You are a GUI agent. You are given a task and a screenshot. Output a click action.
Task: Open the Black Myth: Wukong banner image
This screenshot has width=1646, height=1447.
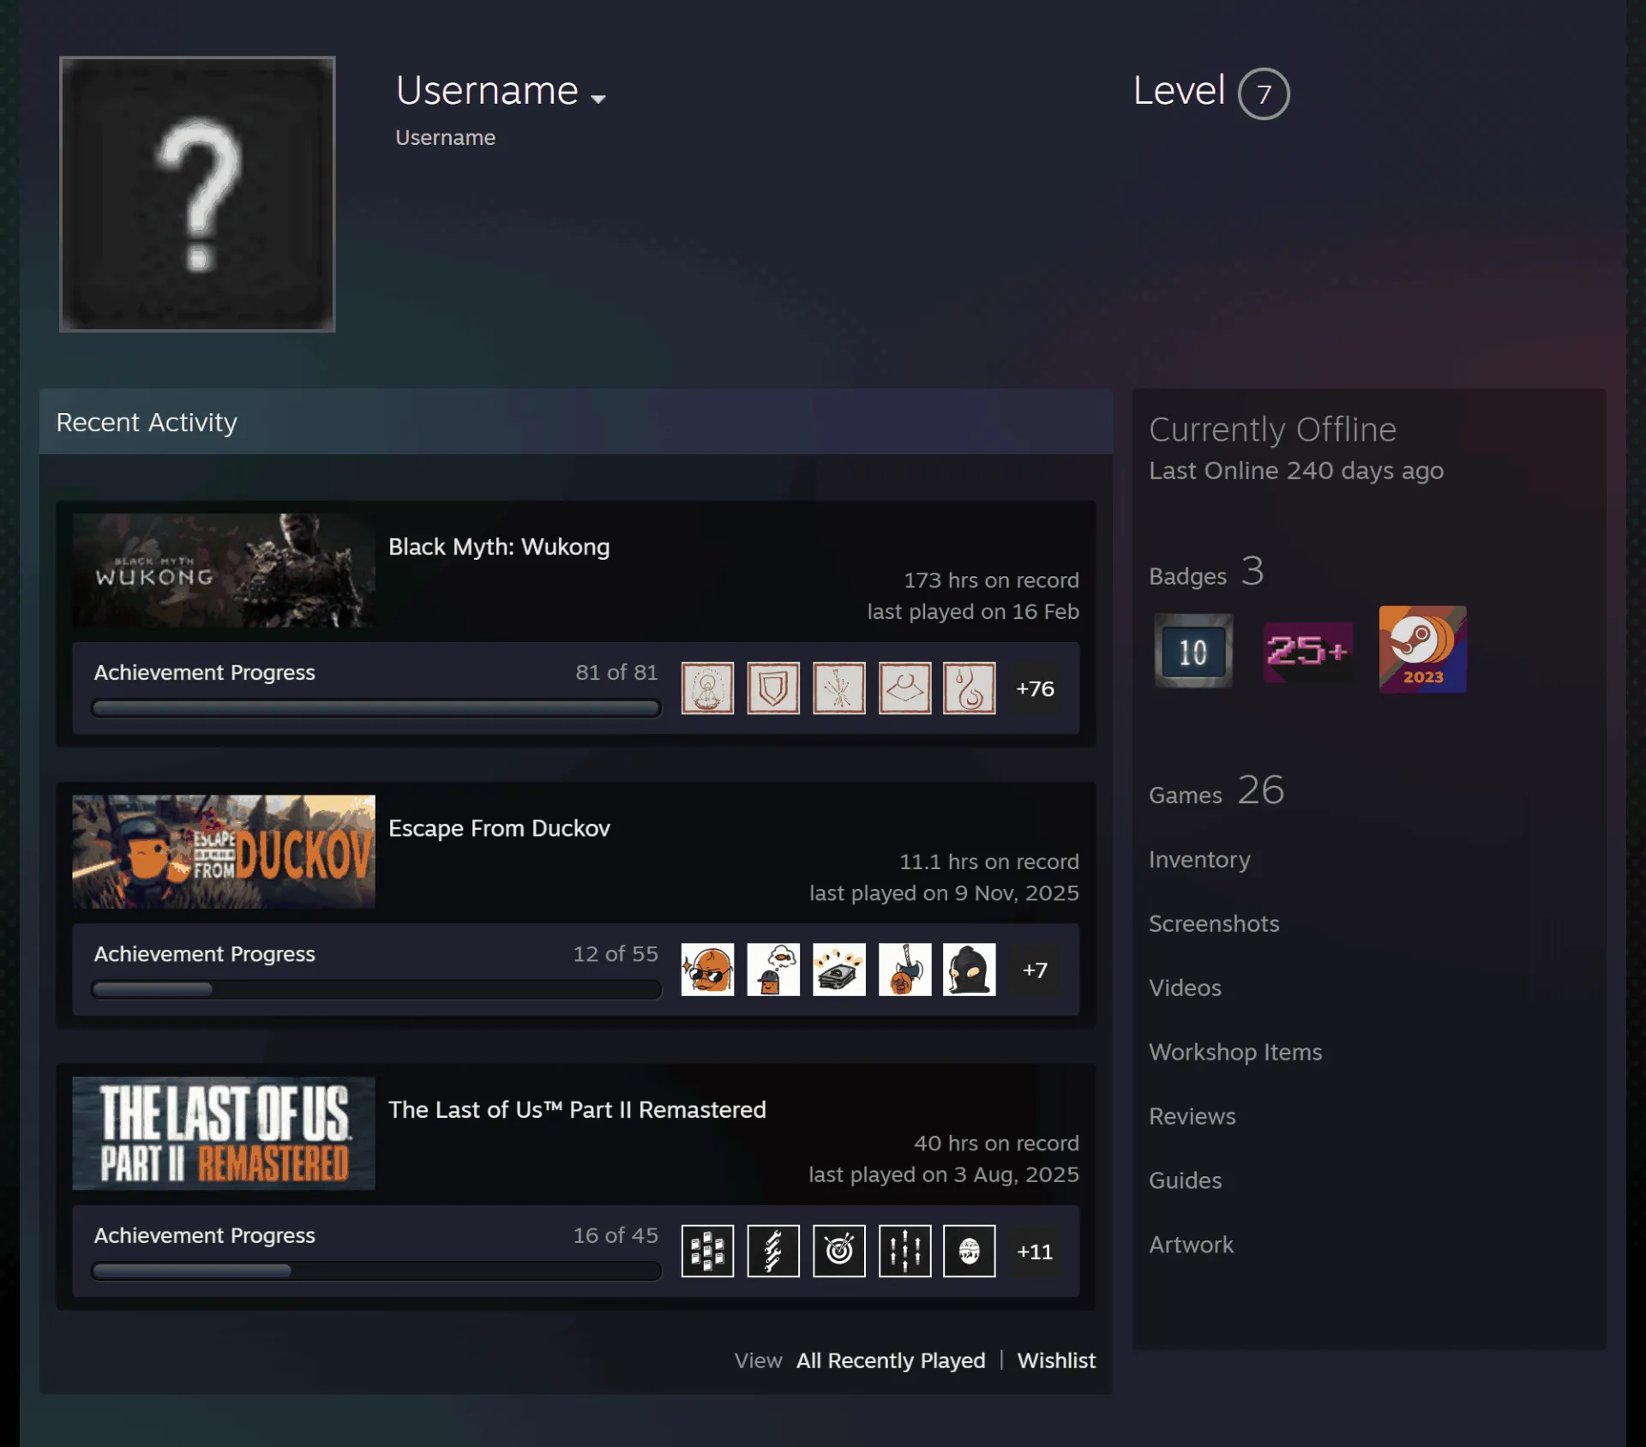tap(223, 570)
